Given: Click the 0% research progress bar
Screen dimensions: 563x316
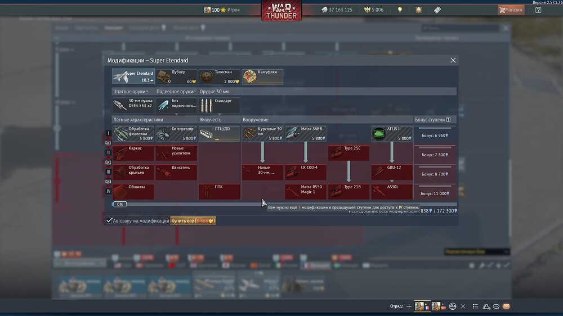Looking at the screenshot, I should (x=284, y=204).
